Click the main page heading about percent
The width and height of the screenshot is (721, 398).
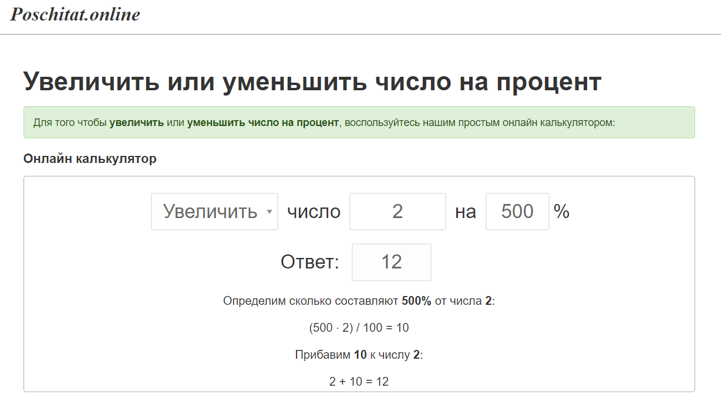(x=312, y=81)
